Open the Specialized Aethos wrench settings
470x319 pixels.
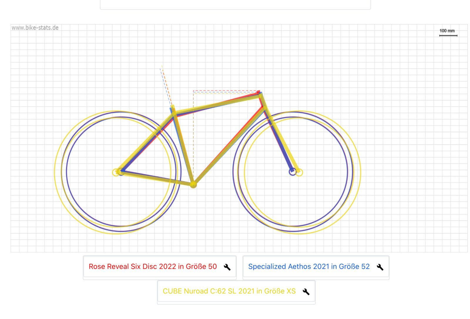[380, 267]
